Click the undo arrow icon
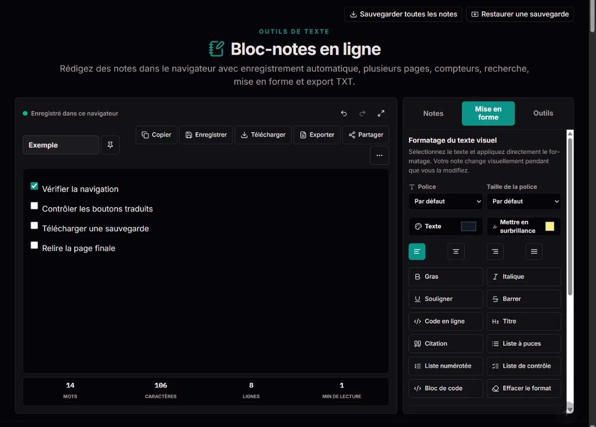Viewport: 596px width, 427px height. click(344, 113)
